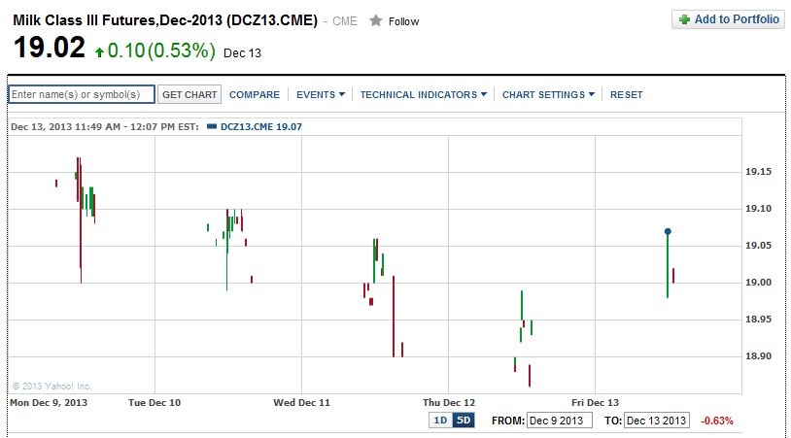Screen dimensions: 791x438
Task: Click the GET CHART button
Action: pyautogui.click(x=189, y=95)
